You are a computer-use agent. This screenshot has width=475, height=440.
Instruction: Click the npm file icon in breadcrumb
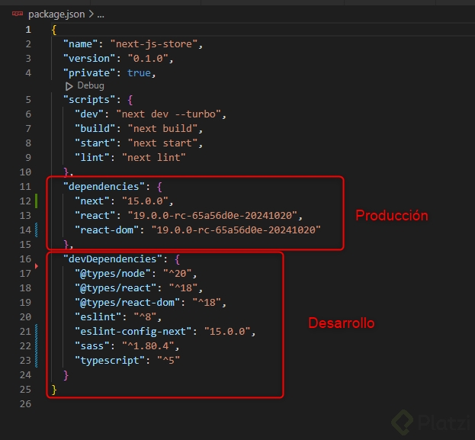16,14
